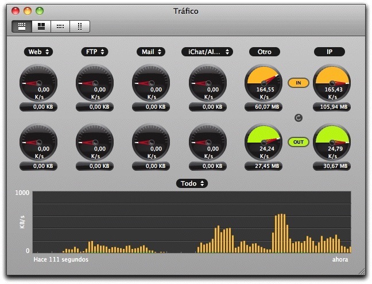Click the 1000 graph scale label
Screen dimensions: 372x284
click(22, 193)
